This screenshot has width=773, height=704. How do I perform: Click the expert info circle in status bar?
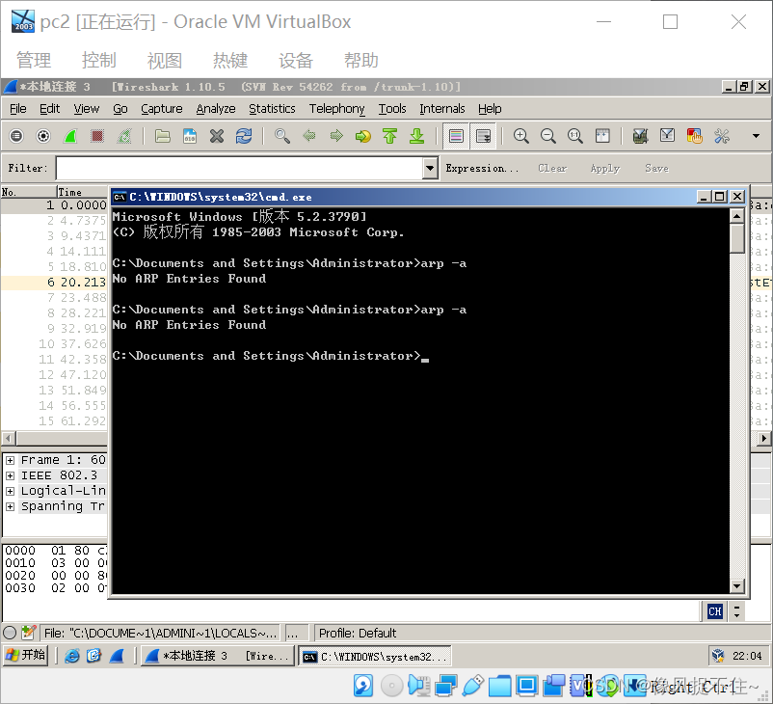pos(10,633)
